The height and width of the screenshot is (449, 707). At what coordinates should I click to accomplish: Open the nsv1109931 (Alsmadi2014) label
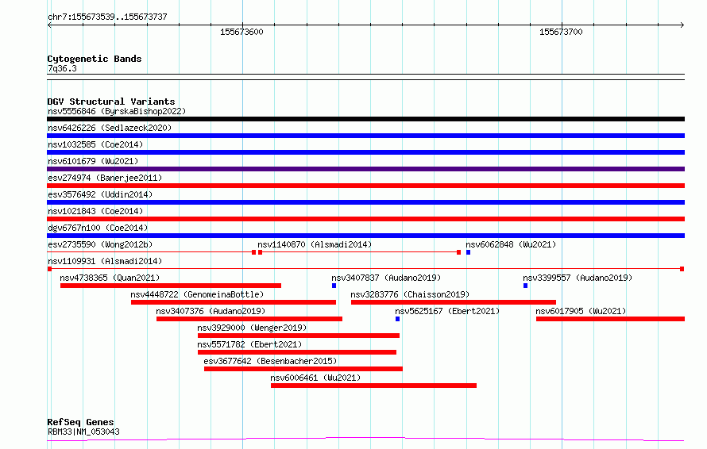coord(105,261)
